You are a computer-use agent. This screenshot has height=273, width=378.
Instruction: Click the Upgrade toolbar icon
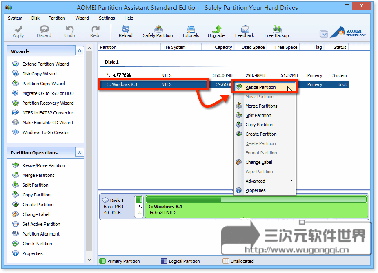click(x=217, y=29)
